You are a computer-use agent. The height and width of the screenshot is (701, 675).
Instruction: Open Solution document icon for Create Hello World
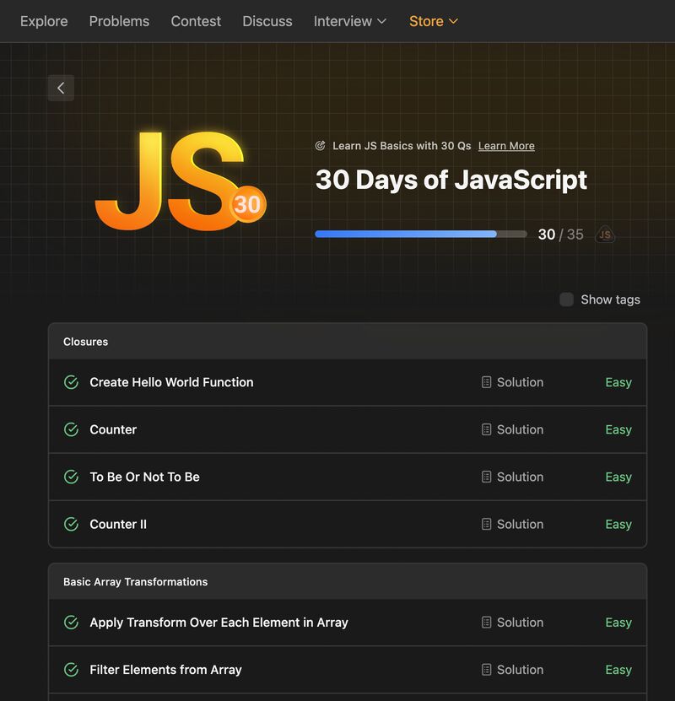click(x=486, y=382)
